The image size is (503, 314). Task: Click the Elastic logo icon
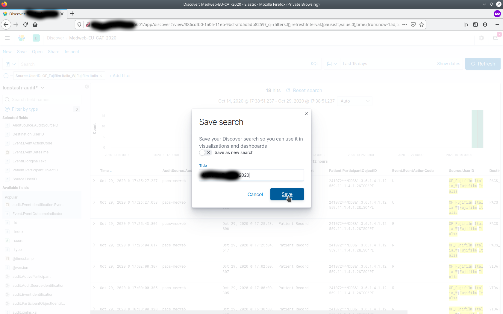22,38
